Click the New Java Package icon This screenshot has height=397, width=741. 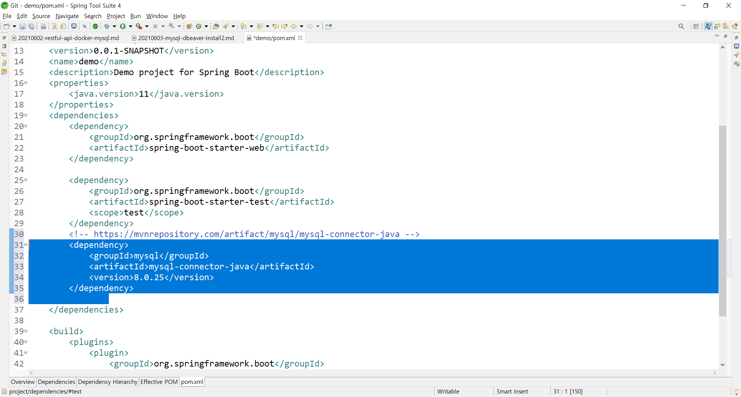(189, 26)
